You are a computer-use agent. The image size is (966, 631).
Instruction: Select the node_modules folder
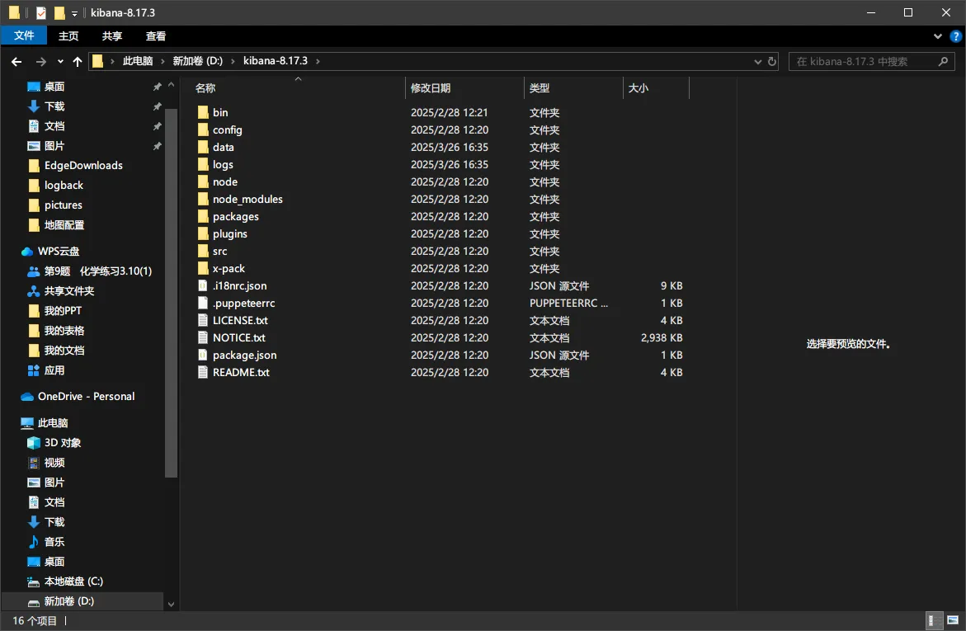[x=247, y=199]
